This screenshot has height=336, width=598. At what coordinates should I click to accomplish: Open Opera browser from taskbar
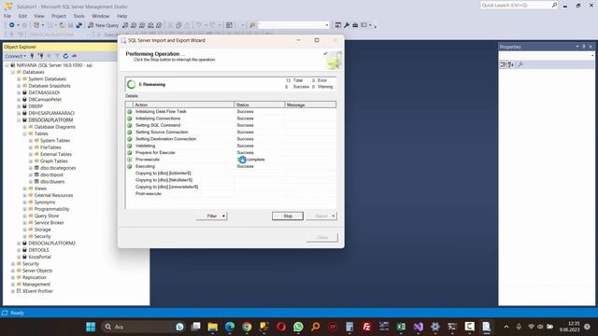[281, 327]
